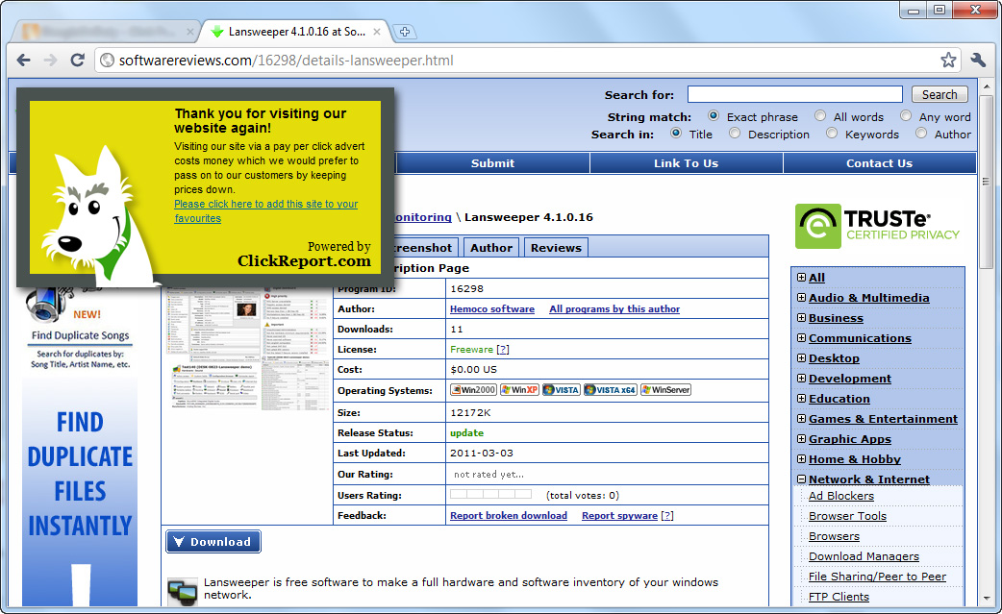Expand the Education category

[x=801, y=398]
